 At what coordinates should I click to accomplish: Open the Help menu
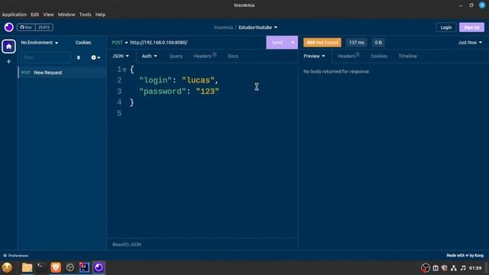[100, 15]
